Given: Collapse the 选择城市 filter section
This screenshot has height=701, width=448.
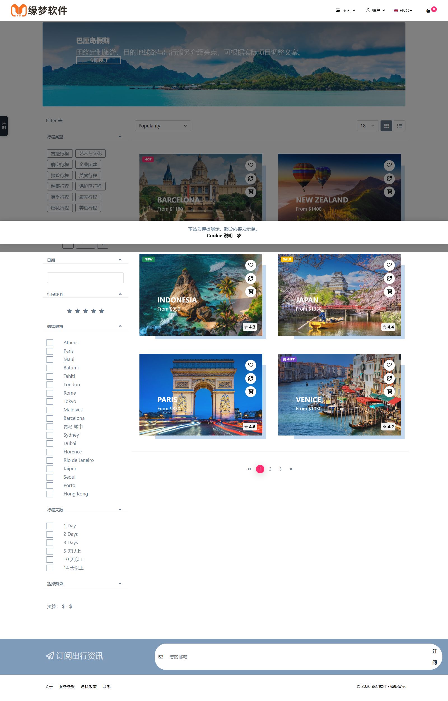Looking at the screenshot, I should coord(120,326).
